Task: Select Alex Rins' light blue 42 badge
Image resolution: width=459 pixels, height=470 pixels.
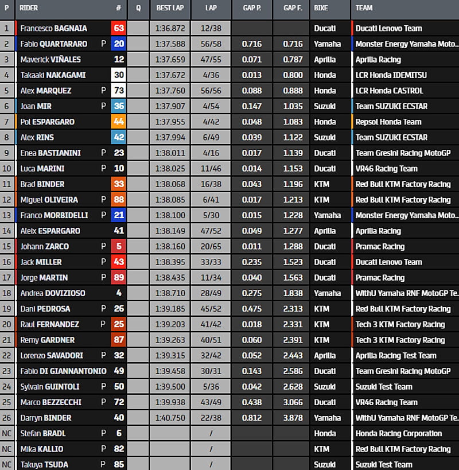Action: coord(119,137)
